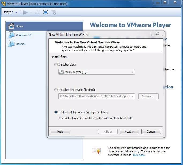Click the green Play virtual machine icon
This screenshot has height=165, width=183.
tap(25, 12)
